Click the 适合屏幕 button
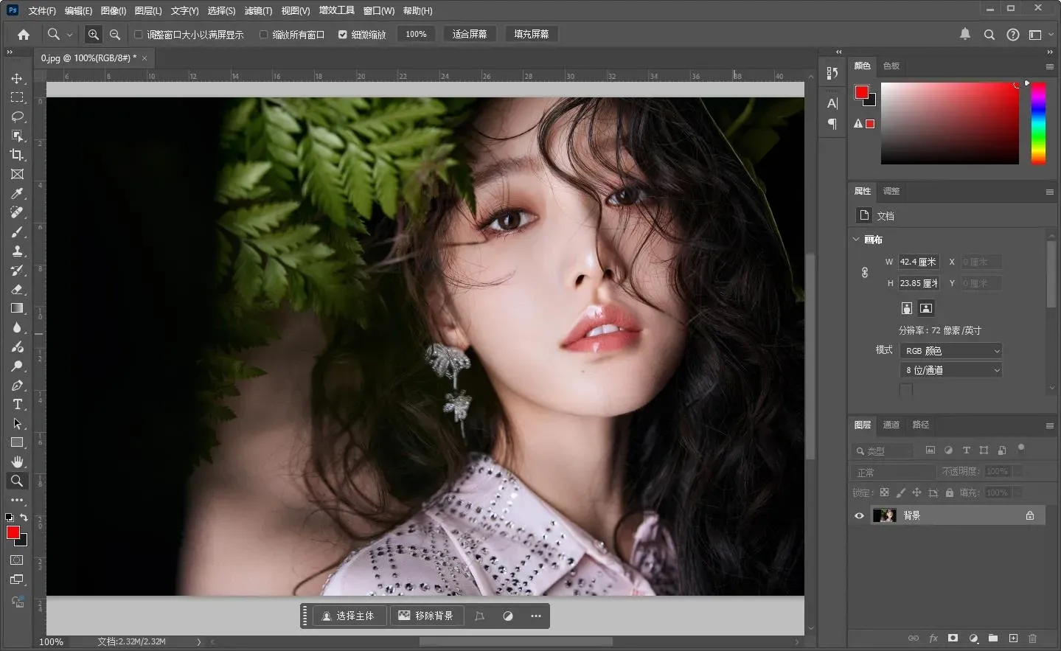 469,35
